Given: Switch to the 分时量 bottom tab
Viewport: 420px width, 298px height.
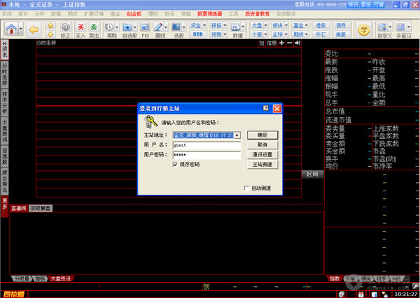Looking at the screenshot, I should click(22, 278).
